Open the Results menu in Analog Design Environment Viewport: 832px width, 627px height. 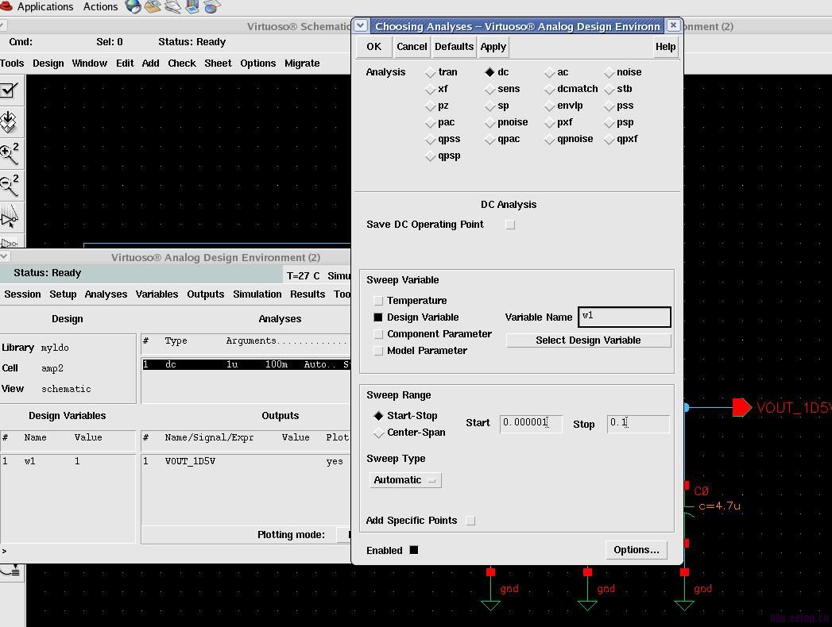point(308,294)
